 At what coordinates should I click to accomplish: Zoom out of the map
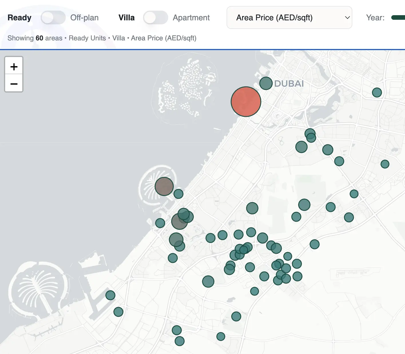point(14,84)
